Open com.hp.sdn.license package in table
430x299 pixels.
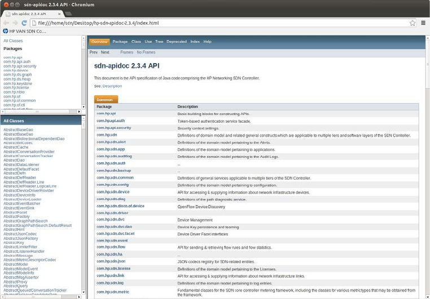point(113,269)
